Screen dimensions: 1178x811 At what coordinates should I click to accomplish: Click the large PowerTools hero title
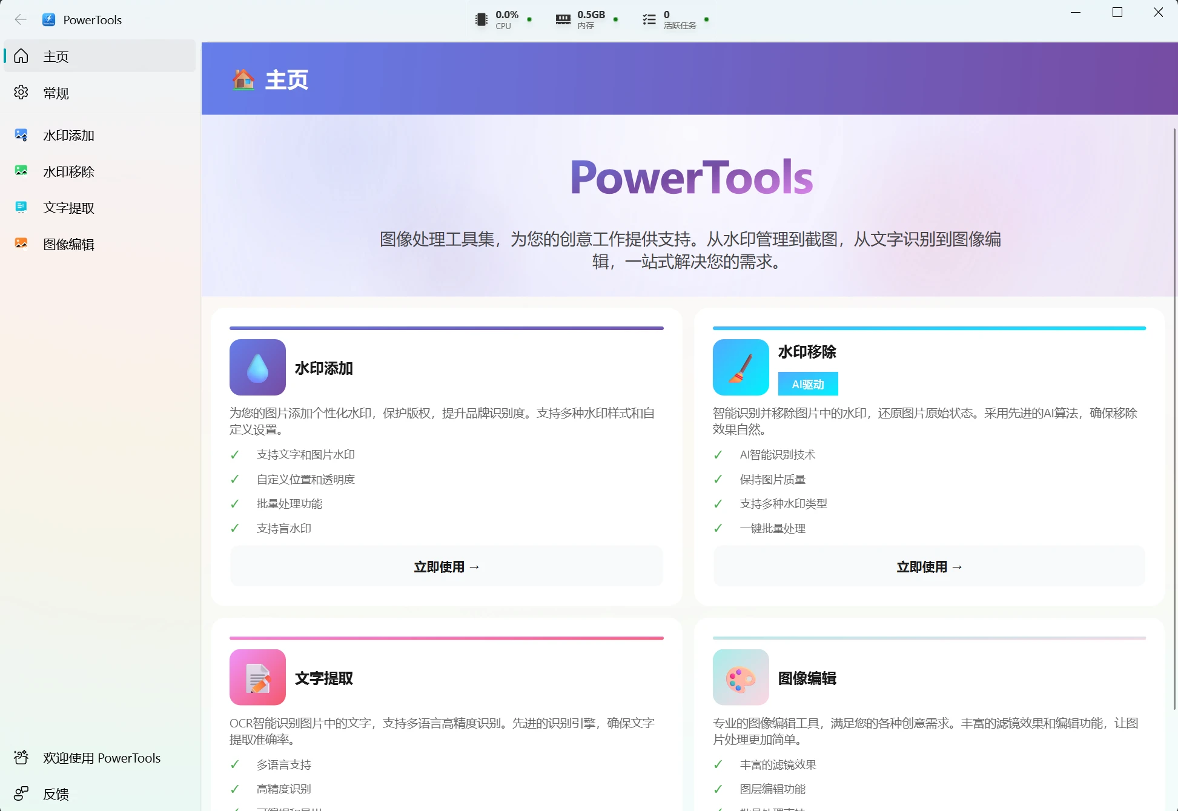coord(692,177)
